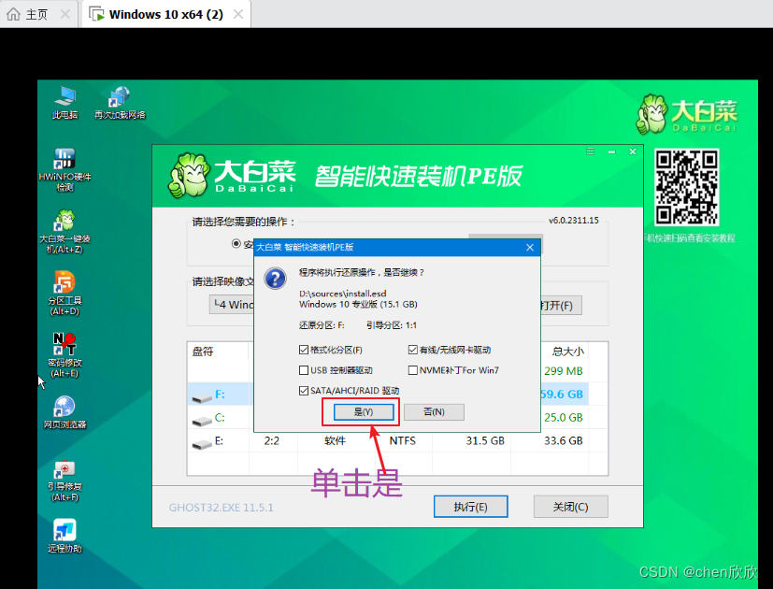
Task: Click the 关闭(C) button
Action: click(570, 507)
